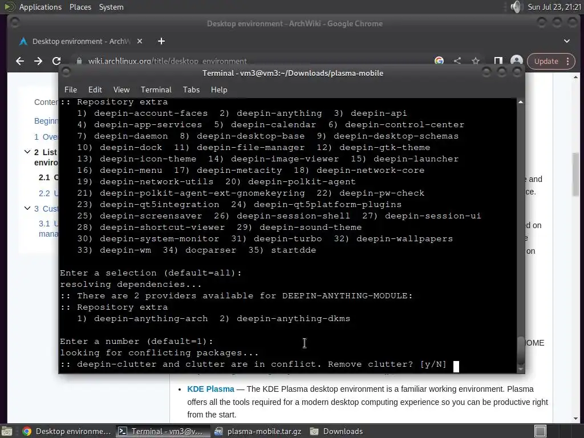Collapse section 2 List chevron in contents
This screenshot has width=584, height=438.
[x=27, y=152]
